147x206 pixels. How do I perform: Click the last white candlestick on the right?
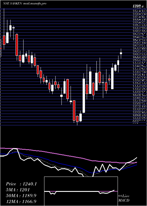121,53
